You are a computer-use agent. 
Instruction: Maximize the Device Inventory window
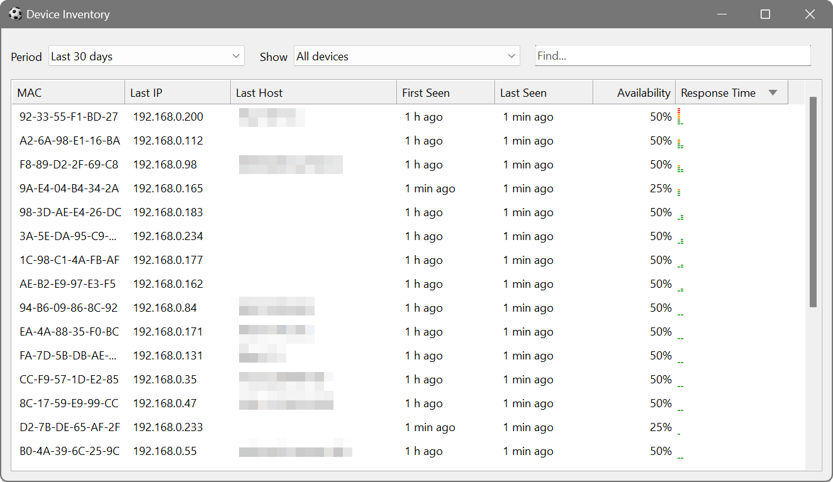click(765, 14)
